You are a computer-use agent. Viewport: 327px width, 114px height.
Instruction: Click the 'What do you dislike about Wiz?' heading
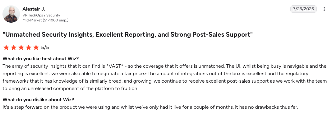[38, 100]
